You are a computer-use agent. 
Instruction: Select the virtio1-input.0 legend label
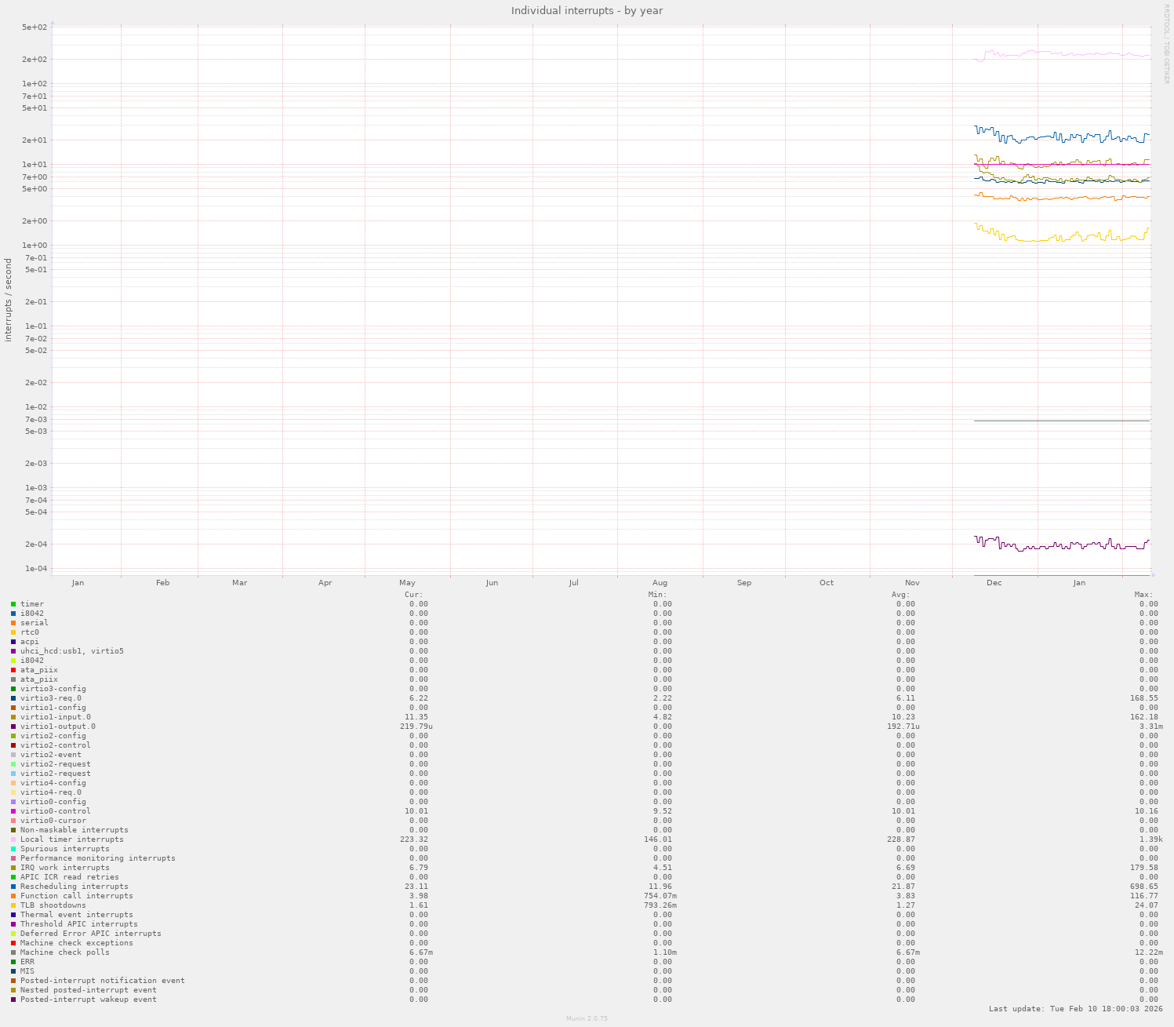[x=56, y=717]
